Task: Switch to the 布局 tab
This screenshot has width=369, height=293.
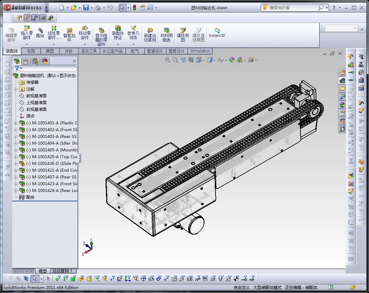Action: pyautogui.click(x=31, y=51)
